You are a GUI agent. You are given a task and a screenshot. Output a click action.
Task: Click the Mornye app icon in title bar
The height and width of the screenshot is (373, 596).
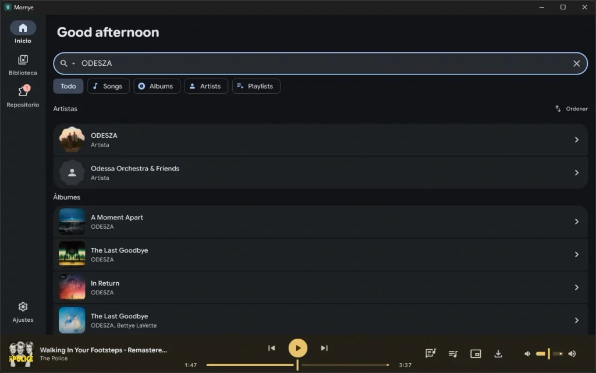pos(8,7)
